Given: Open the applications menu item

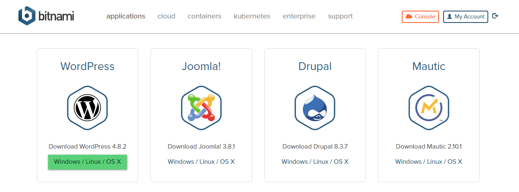Looking at the screenshot, I should pyautogui.click(x=126, y=16).
